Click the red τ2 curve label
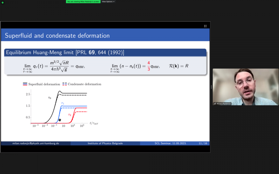Screen dimensions: 279x174 [x=69, y=115]
